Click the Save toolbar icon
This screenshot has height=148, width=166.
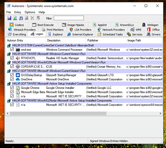click(9, 18)
